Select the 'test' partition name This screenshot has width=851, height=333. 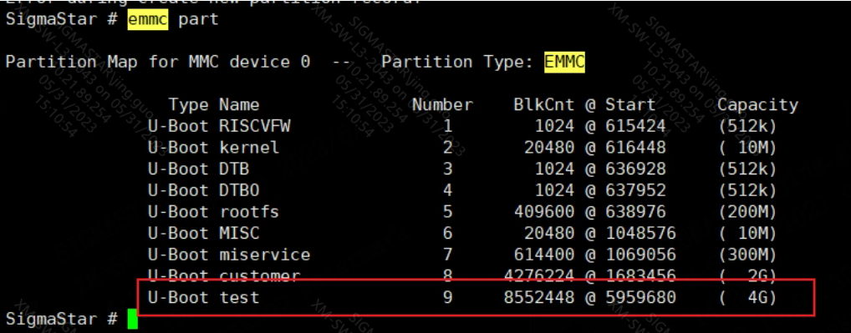(x=240, y=297)
